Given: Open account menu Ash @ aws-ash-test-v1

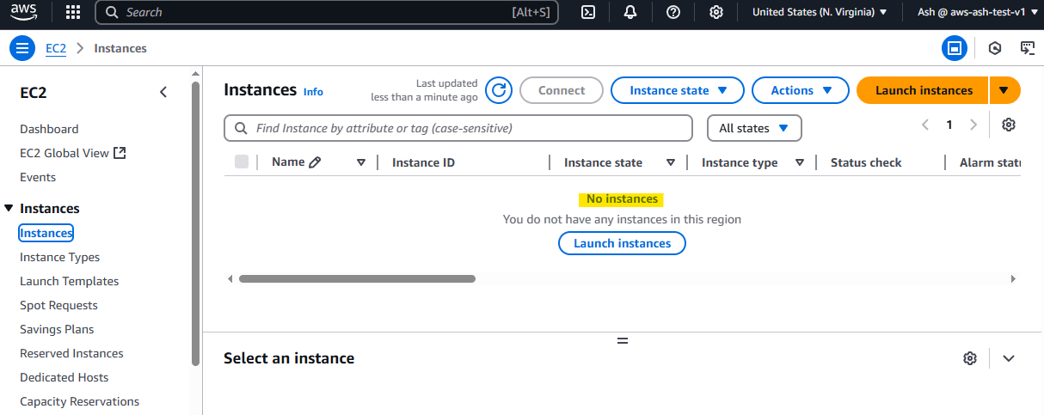Looking at the screenshot, I should [977, 12].
